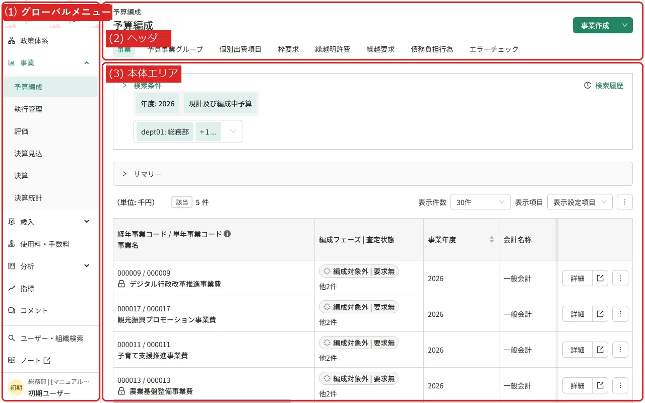
Task: Click 詳細 for 観光振興プロモーション事業費
Action: click(x=577, y=314)
